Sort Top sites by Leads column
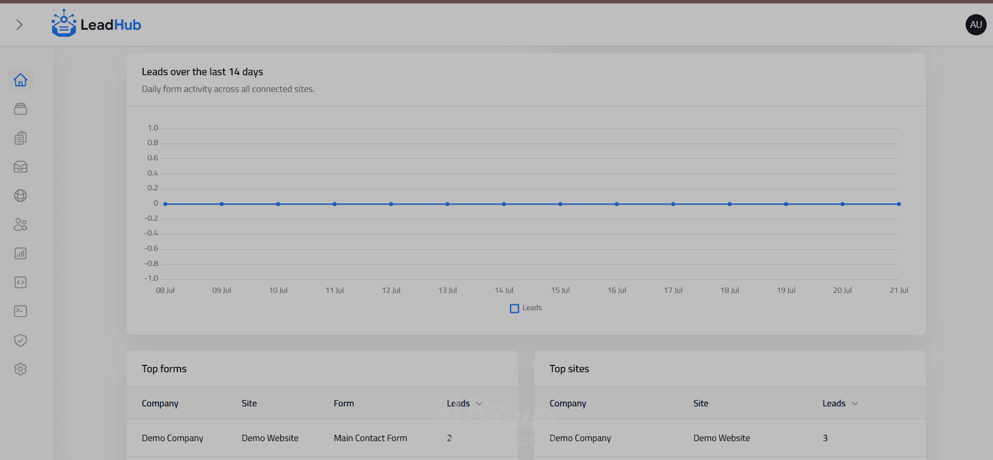This screenshot has width=993, height=460. (x=840, y=403)
